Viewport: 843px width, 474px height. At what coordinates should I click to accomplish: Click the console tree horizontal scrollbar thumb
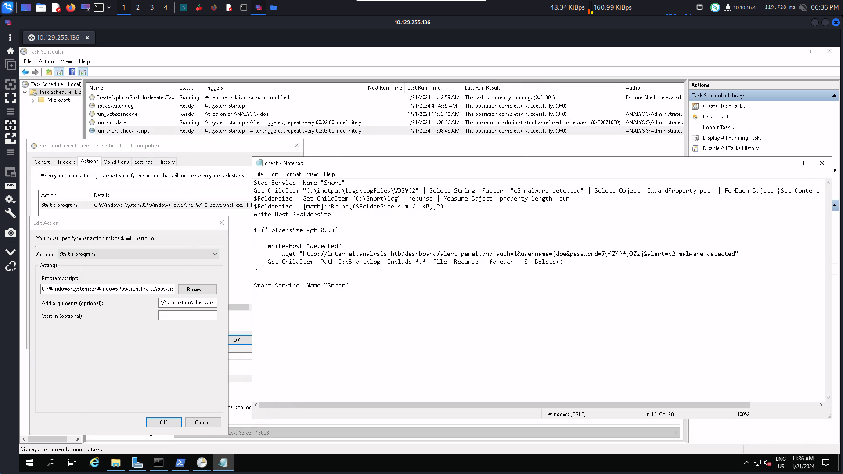[47, 439]
